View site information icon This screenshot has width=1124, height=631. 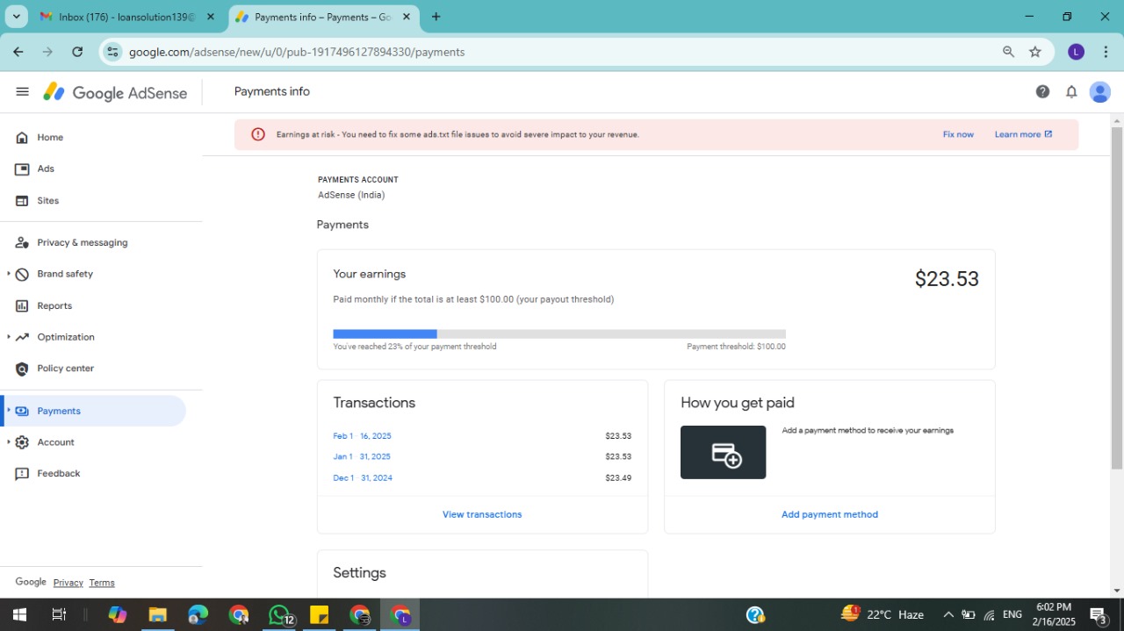[112, 52]
